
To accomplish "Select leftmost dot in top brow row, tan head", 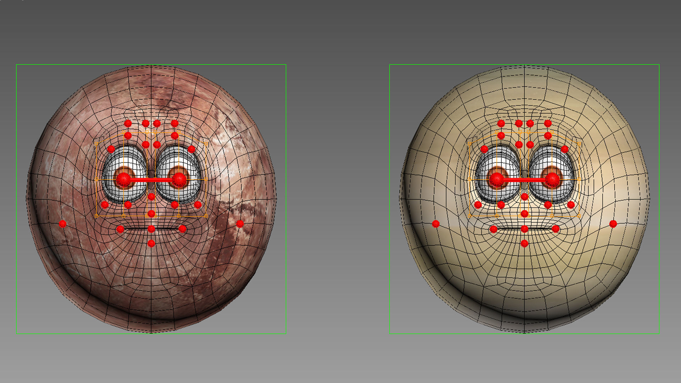I will pos(501,123).
